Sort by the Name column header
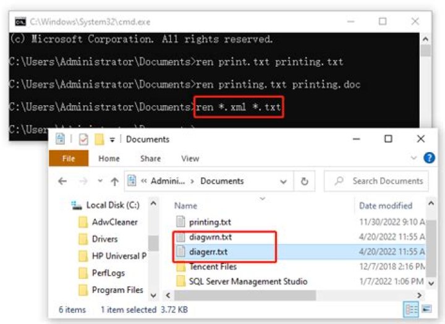 [x=185, y=205]
